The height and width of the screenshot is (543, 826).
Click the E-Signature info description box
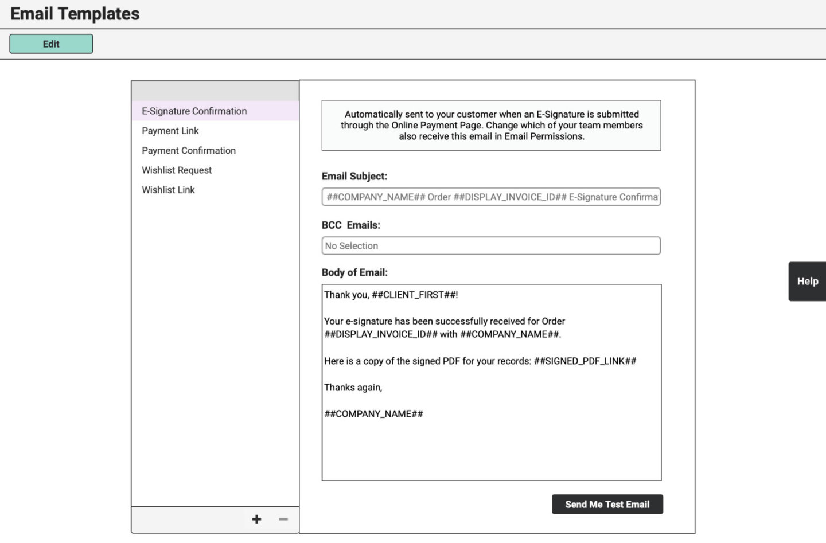pyautogui.click(x=491, y=125)
